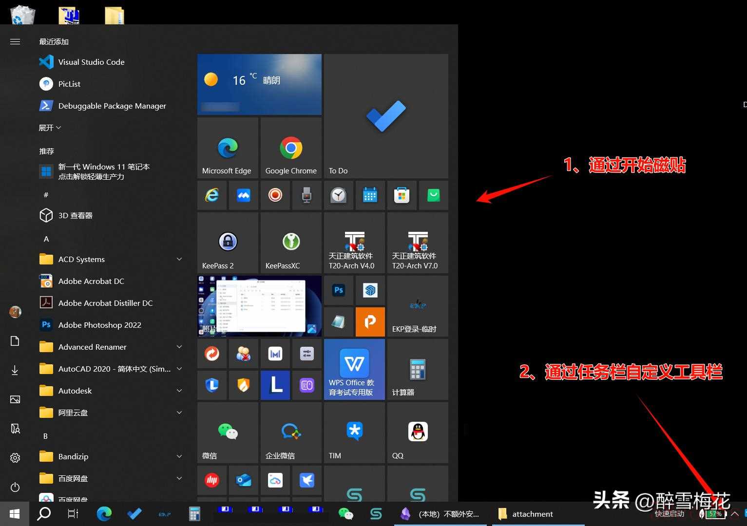Launch KeePassXC tile
This screenshot has height=526, width=747.
(x=291, y=243)
